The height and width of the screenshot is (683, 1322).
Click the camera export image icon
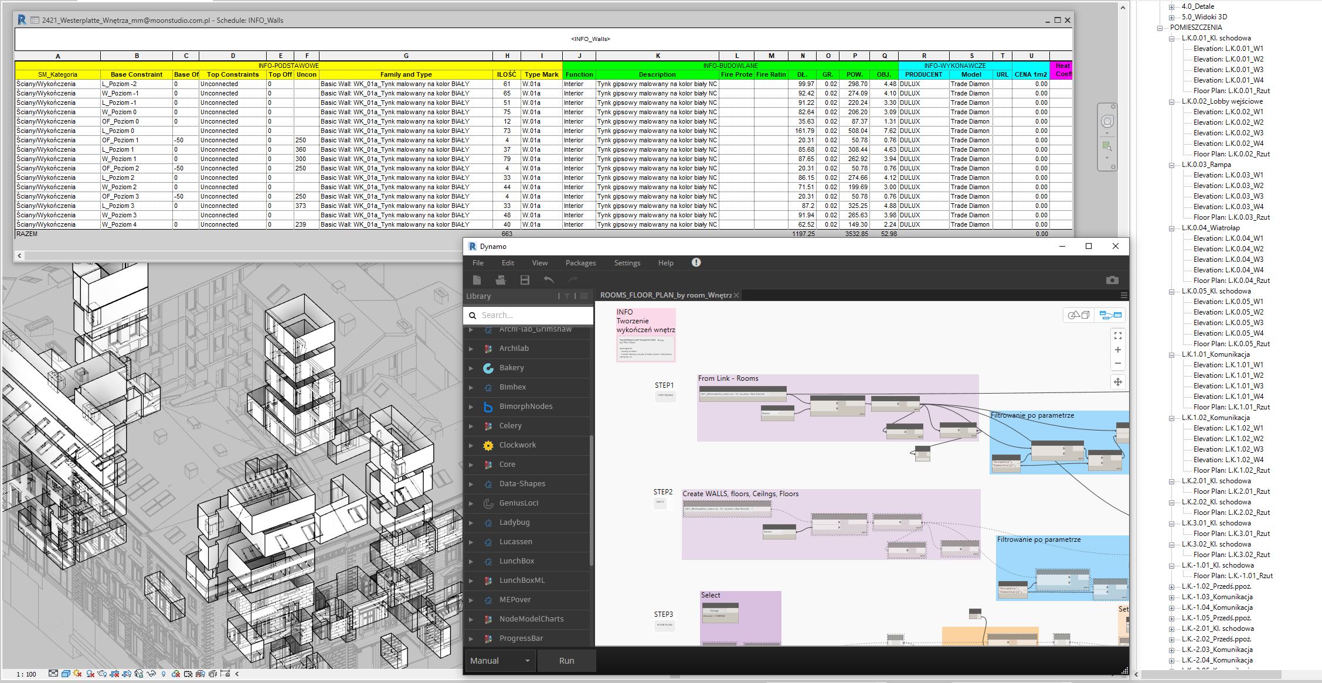pyautogui.click(x=1112, y=280)
